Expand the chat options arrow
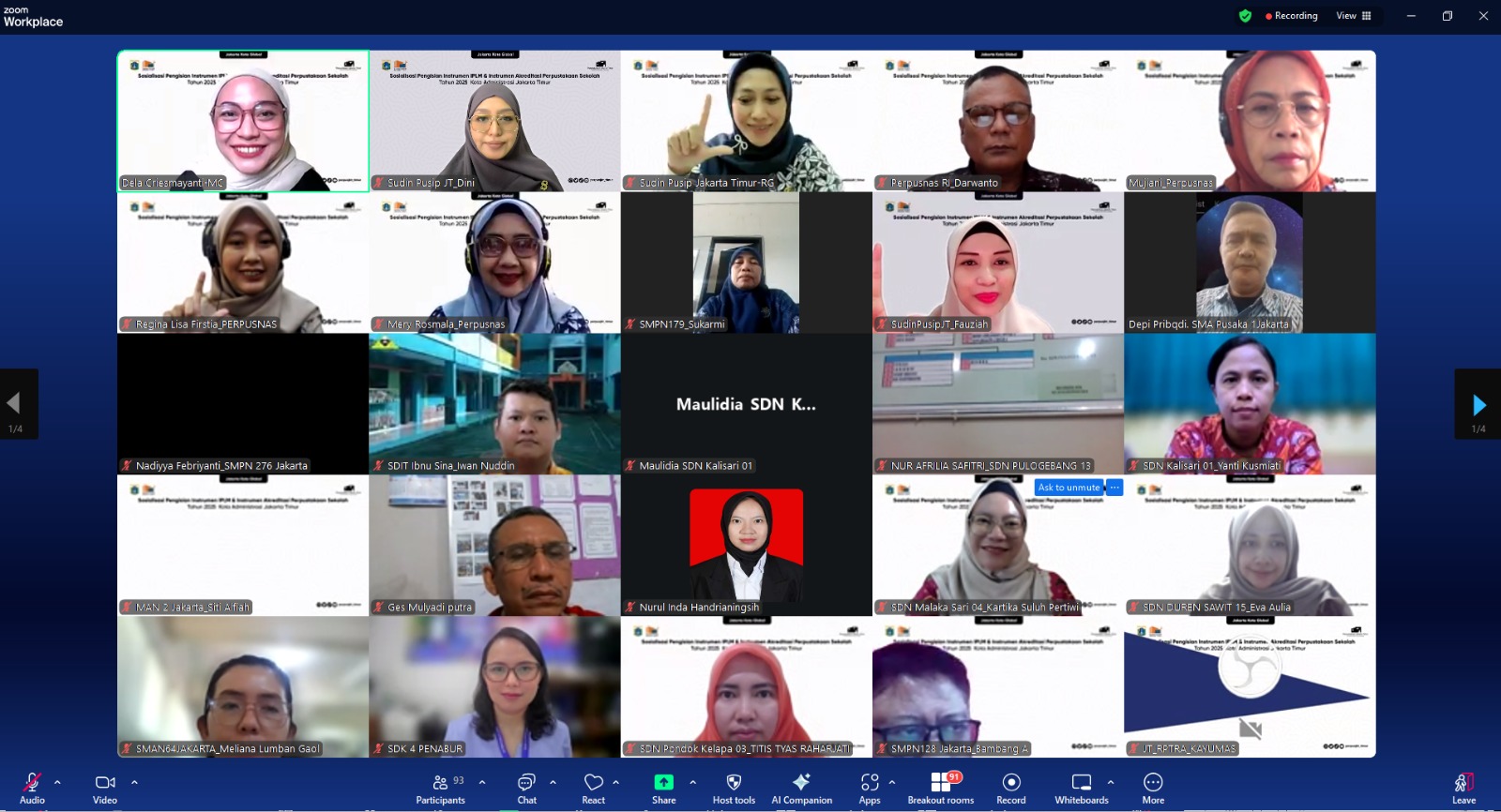Viewport: 1501px width, 812px height. pos(553,782)
